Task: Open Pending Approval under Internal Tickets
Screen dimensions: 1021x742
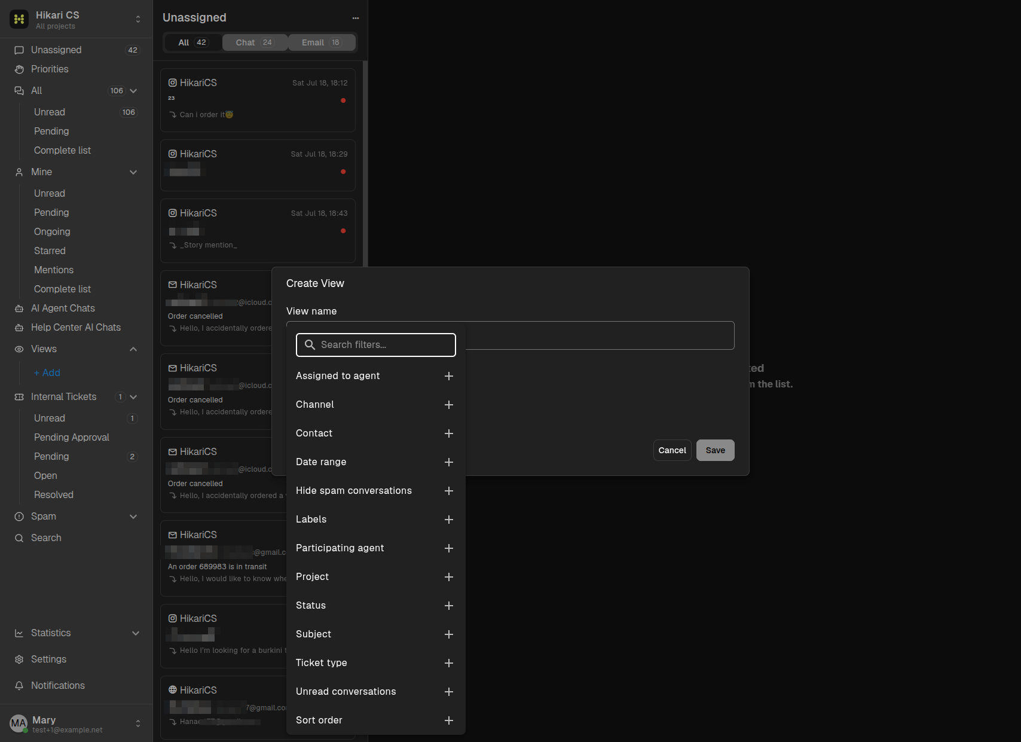Action: [72, 438]
